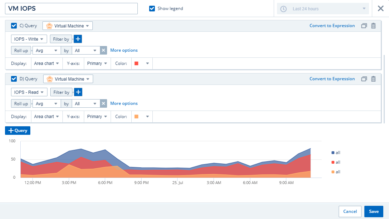This screenshot has height=219, width=389.
Task: Delete Query C with the trash icon
Action: 373,26
